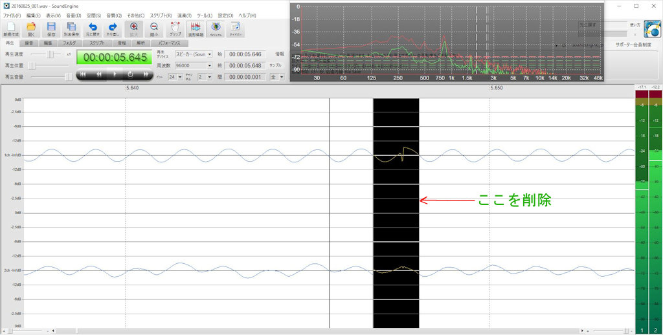Open the 音質(Q) menu

114,16
